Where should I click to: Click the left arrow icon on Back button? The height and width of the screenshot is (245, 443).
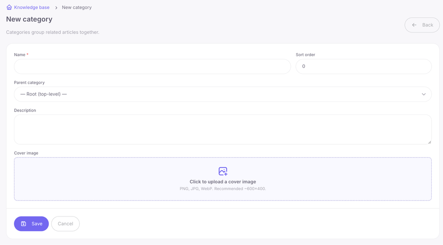(414, 25)
